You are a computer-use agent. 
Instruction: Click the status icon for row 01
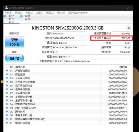pos(7,71)
